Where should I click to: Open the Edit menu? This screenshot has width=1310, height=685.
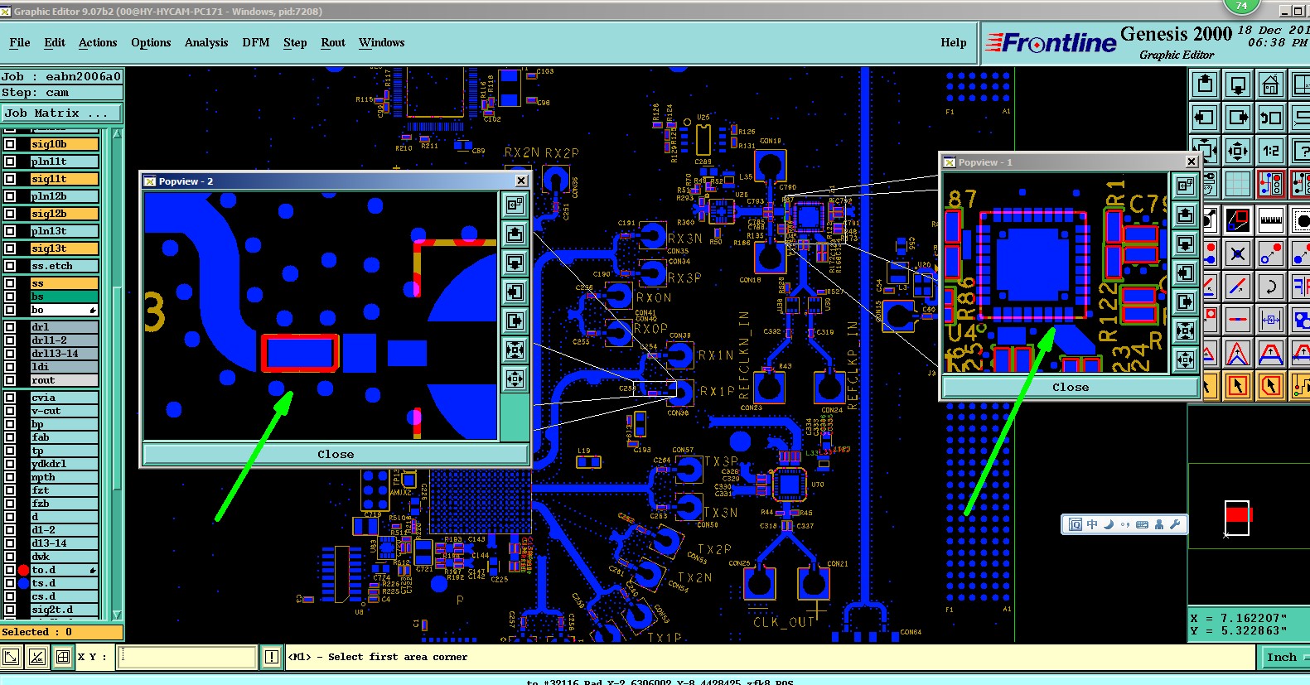point(55,43)
